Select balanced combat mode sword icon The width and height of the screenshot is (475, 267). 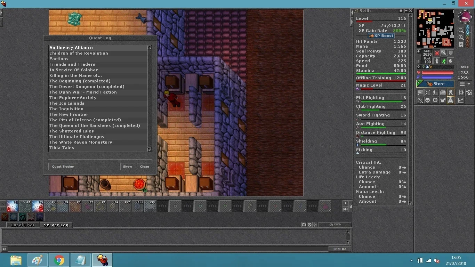pyautogui.click(x=444, y=53)
